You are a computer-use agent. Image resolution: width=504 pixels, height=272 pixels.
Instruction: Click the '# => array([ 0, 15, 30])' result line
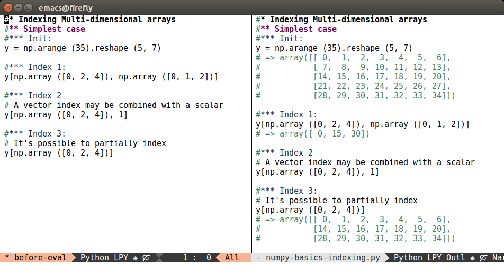coord(312,134)
